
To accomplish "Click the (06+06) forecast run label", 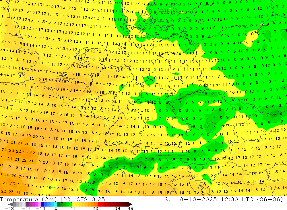I will click(270, 199).
